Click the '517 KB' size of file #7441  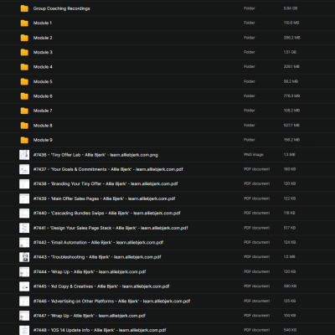tap(290, 228)
